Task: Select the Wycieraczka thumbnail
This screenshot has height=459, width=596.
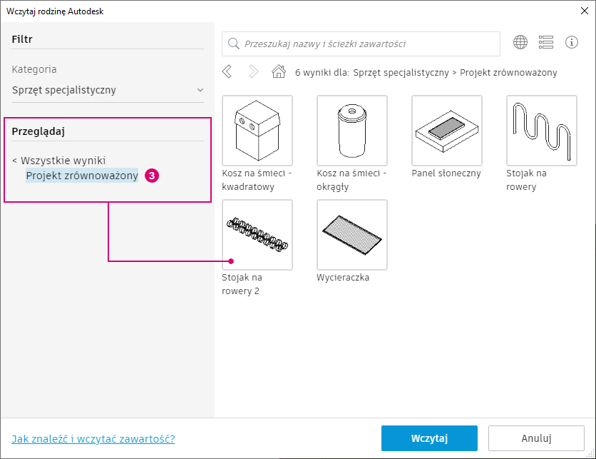Action: [x=352, y=235]
